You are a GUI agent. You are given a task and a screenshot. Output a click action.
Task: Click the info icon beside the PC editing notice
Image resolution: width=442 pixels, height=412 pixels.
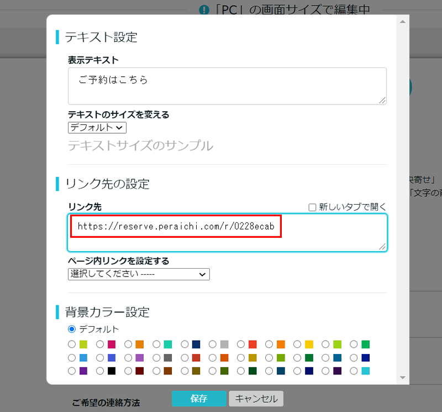coord(204,10)
